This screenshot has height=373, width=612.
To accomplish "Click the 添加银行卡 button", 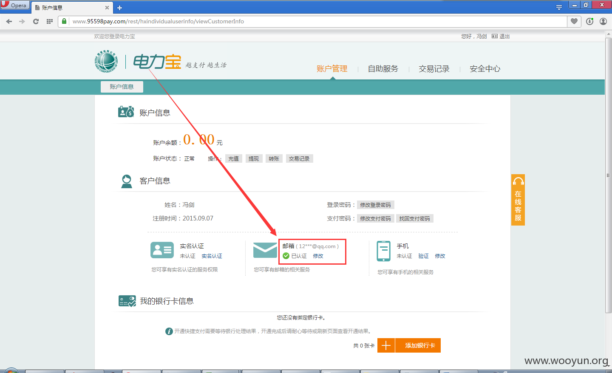I will [x=418, y=345].
